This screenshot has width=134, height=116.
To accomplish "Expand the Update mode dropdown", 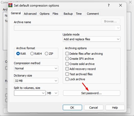I will coord(92,39).
